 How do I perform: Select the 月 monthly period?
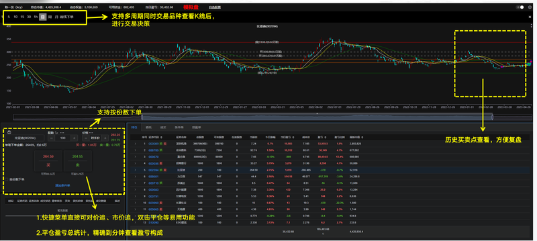pyautogui.click(x=56, y=16)
